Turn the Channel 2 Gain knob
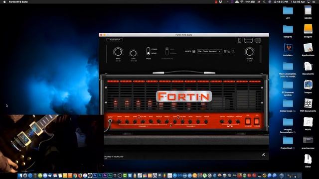This screenshot has height=179, width=319. 175,122
